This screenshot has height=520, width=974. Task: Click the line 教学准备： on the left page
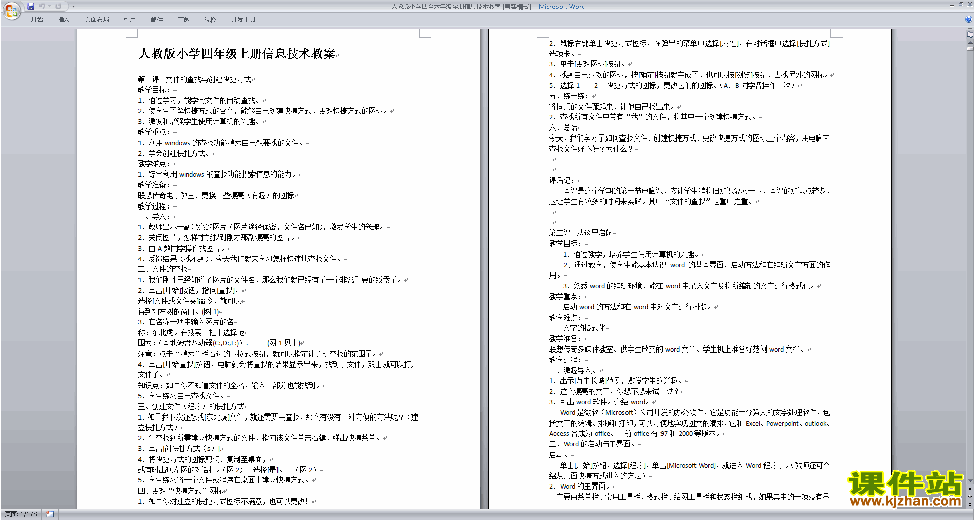[154, 185]
